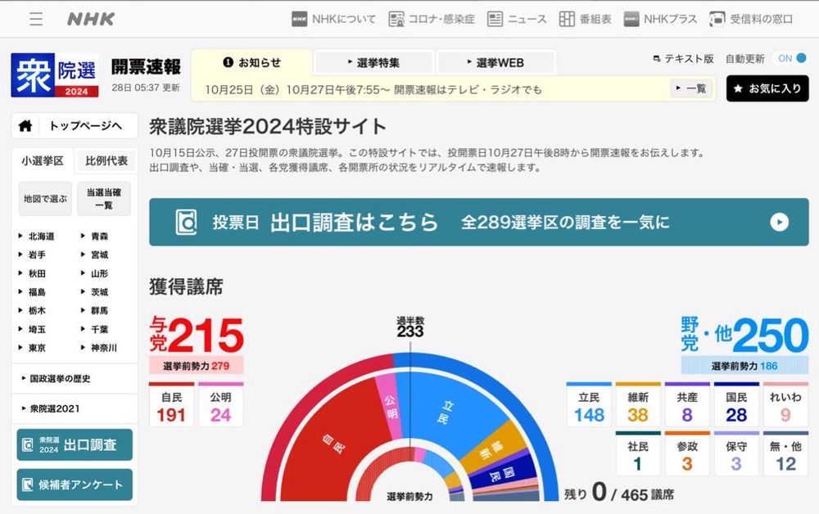The width and height of the screenshot is (819, 514).
Task: Open the 一覧 list of announcements
Action: (x=691, y=88)
